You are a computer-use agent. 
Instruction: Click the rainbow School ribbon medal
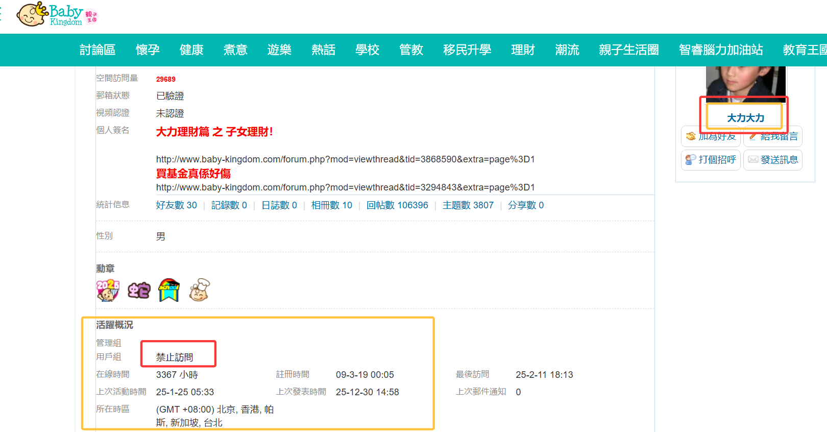[x=169, y=291]
